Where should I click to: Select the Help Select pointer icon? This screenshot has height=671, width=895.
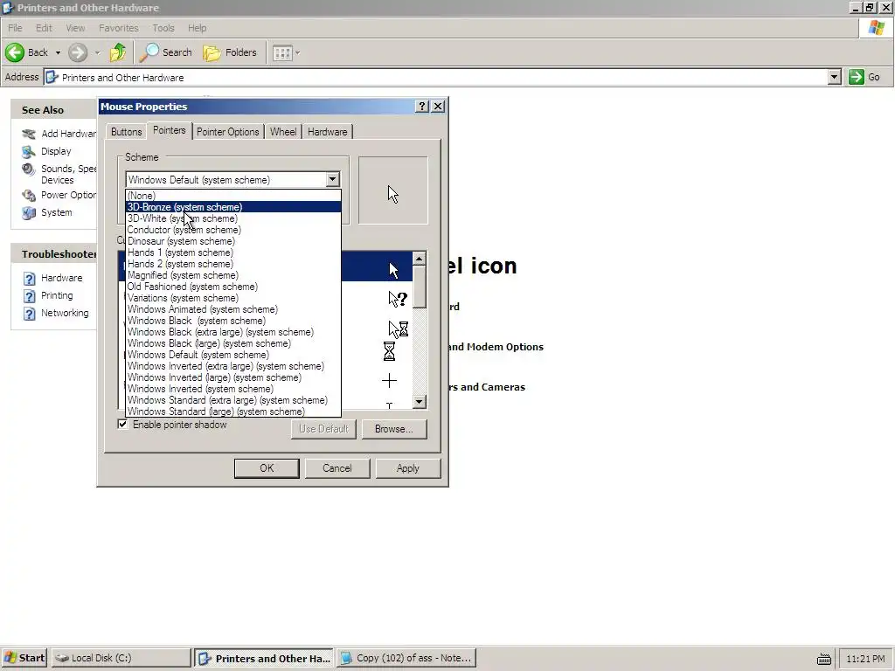[x=398, y=299]
